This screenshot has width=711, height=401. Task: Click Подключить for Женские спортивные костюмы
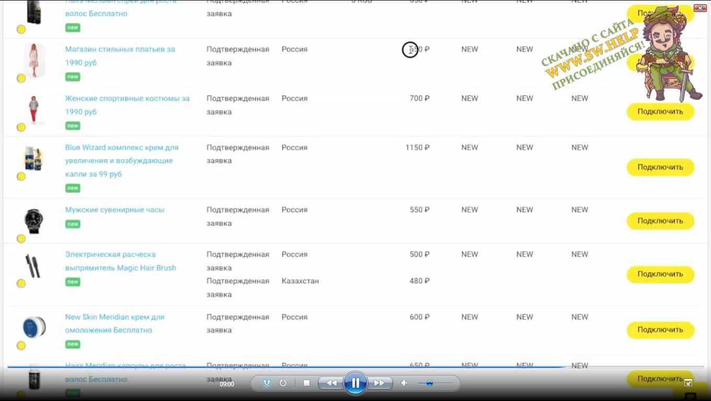[x=660, y=112]
